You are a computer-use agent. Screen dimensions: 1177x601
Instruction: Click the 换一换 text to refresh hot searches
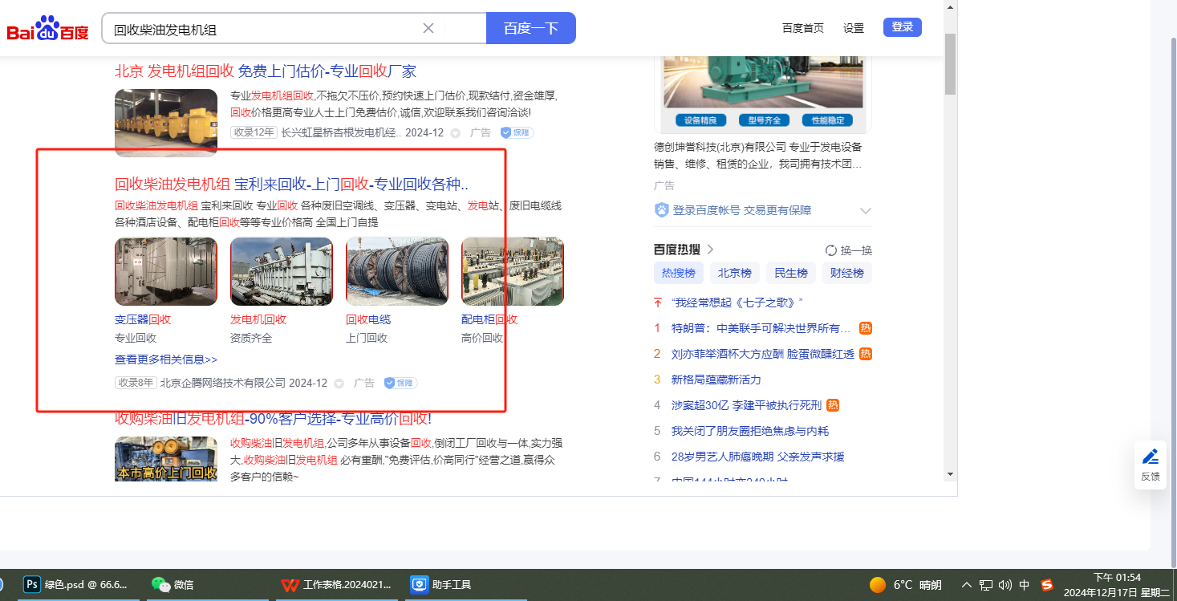(x=856, y=250)
